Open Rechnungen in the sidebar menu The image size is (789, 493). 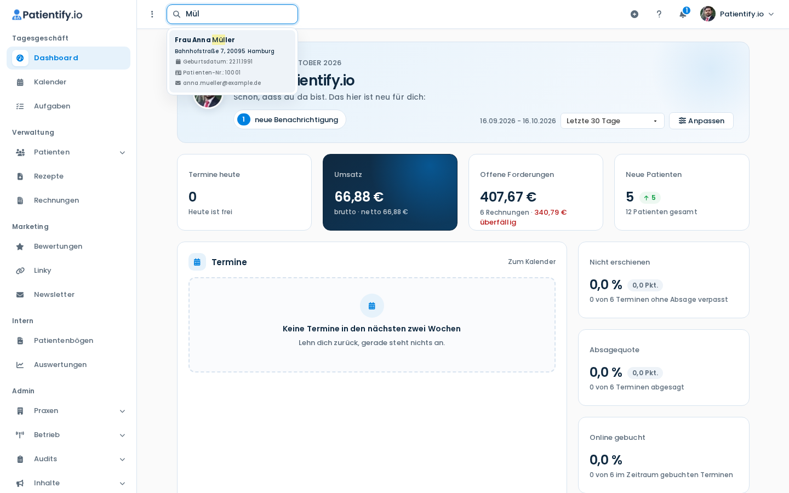[68, 200]
